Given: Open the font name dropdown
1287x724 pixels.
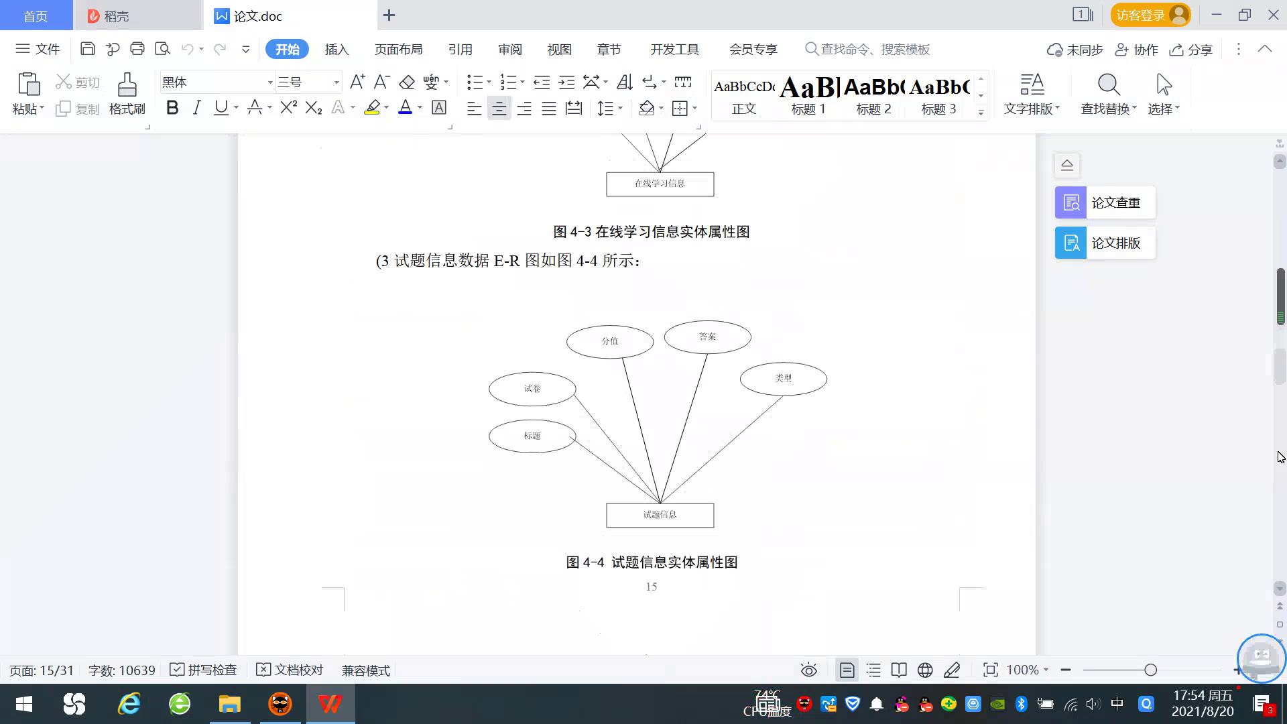Looking at the screenshot, I should click(x=270, y=82).
